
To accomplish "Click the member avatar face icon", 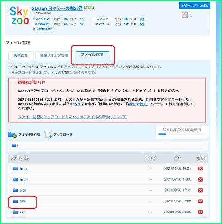I will coord(185,15).
